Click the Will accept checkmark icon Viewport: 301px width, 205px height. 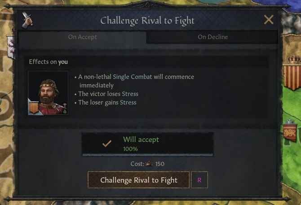pos(107,144)
